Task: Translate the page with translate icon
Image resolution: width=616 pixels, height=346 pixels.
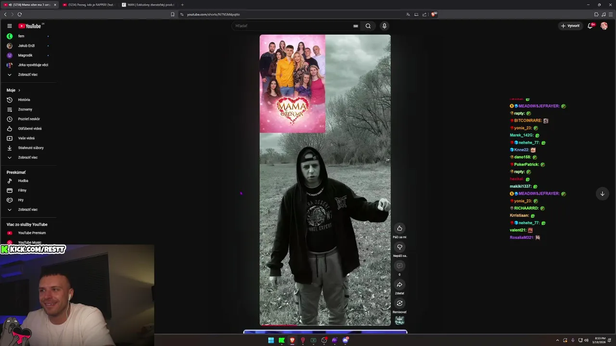Action: point(408,14)
